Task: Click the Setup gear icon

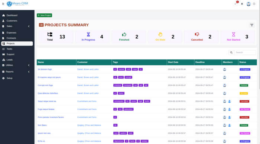Action: (3, 78)
